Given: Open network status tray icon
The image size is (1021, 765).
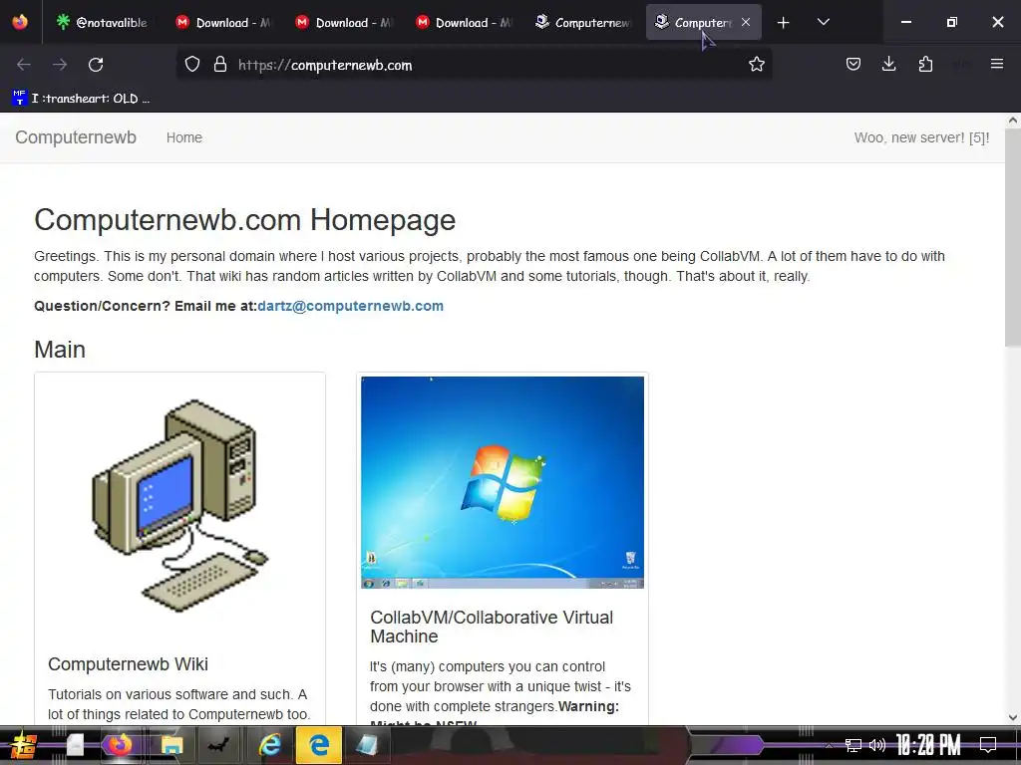Looking at the screenshot, I should tap(853, 745).
